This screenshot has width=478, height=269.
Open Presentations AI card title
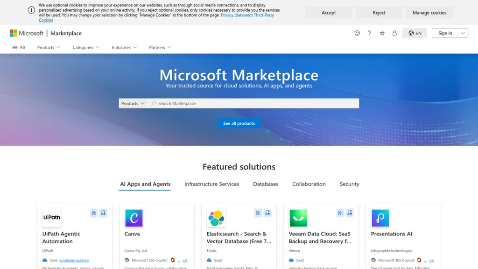point(392,234)
